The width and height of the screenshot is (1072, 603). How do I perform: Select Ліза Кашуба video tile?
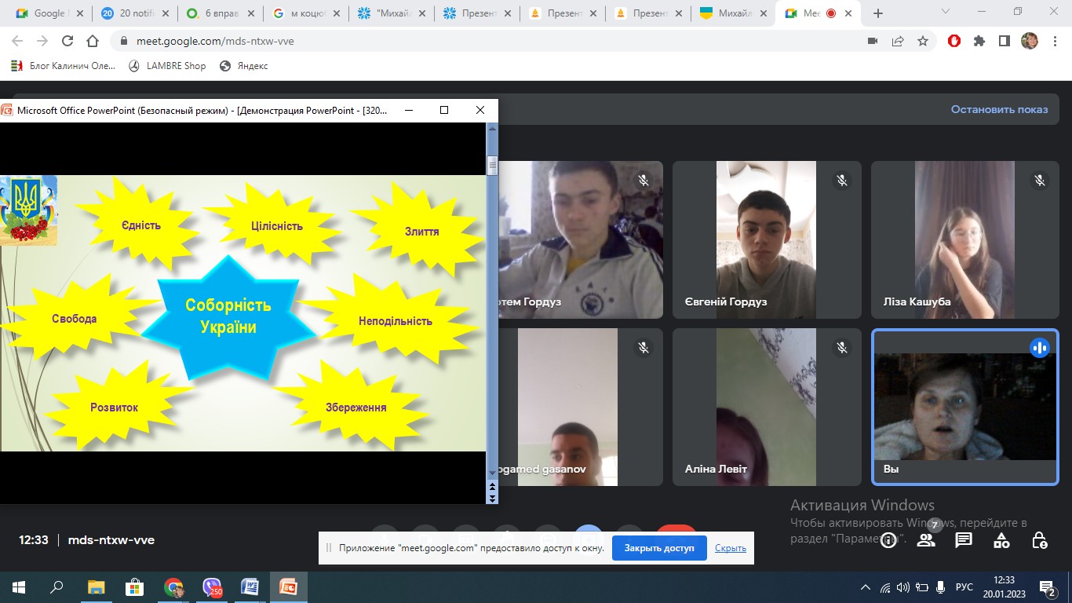[964, 239]
